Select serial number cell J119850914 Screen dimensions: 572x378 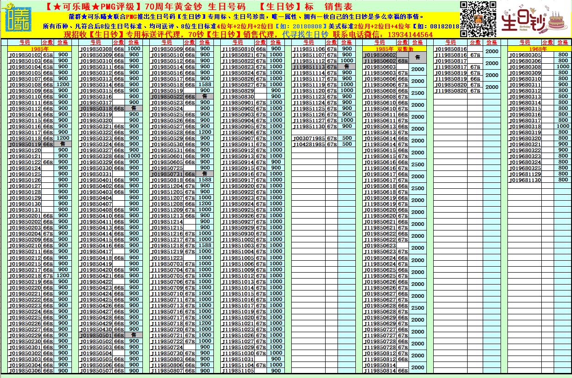tap(238, 162)
